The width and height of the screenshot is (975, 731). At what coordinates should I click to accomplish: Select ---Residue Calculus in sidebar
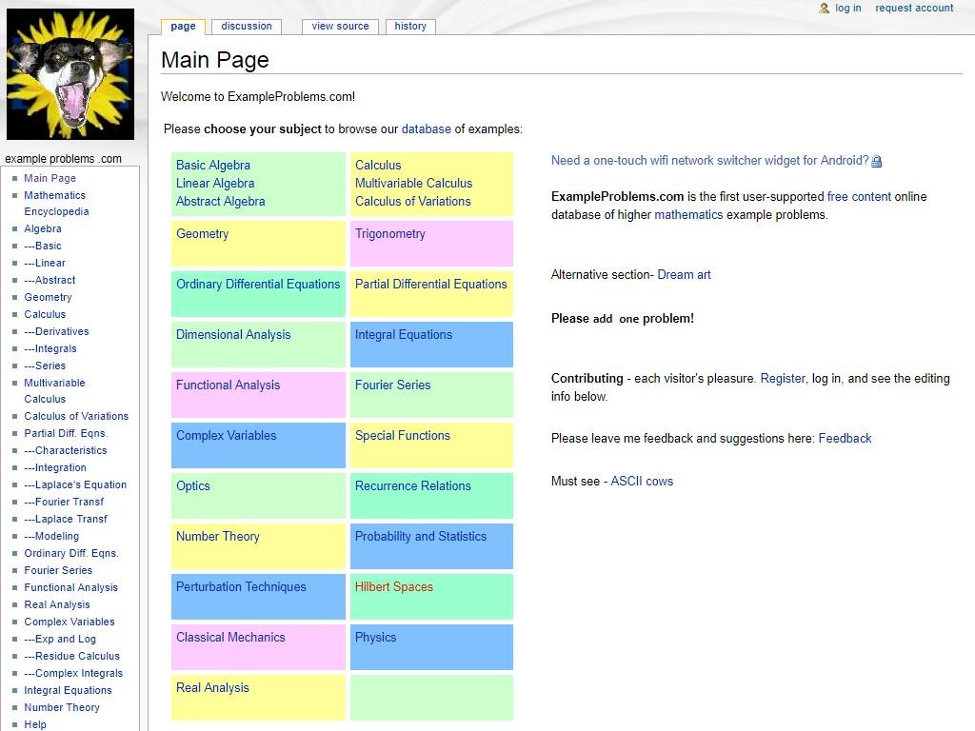(72, 657)
